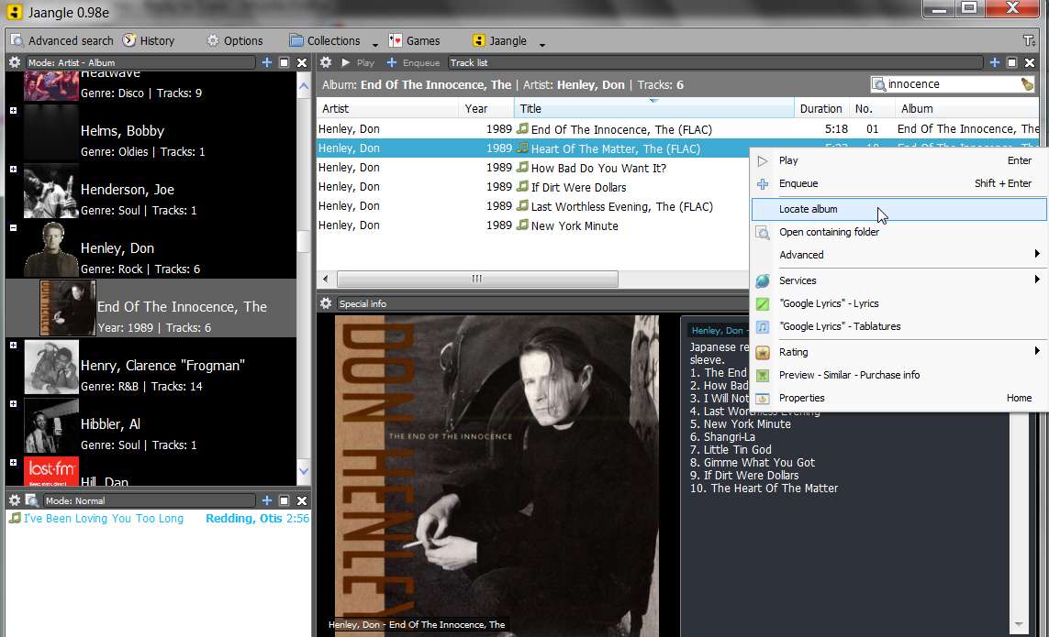Click the gear icon of Track list pane
1049x637 pixels.
326,62
